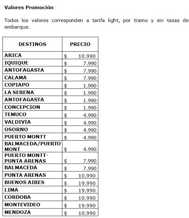Click the MENDOZA destination cell
The width and height of the screenshot is (189, 218).
pyautogui.click(x=32, y=212)
